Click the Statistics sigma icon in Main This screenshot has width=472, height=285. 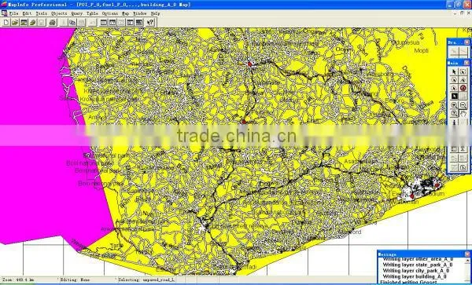pyautogui.click(x=463, y=149)
